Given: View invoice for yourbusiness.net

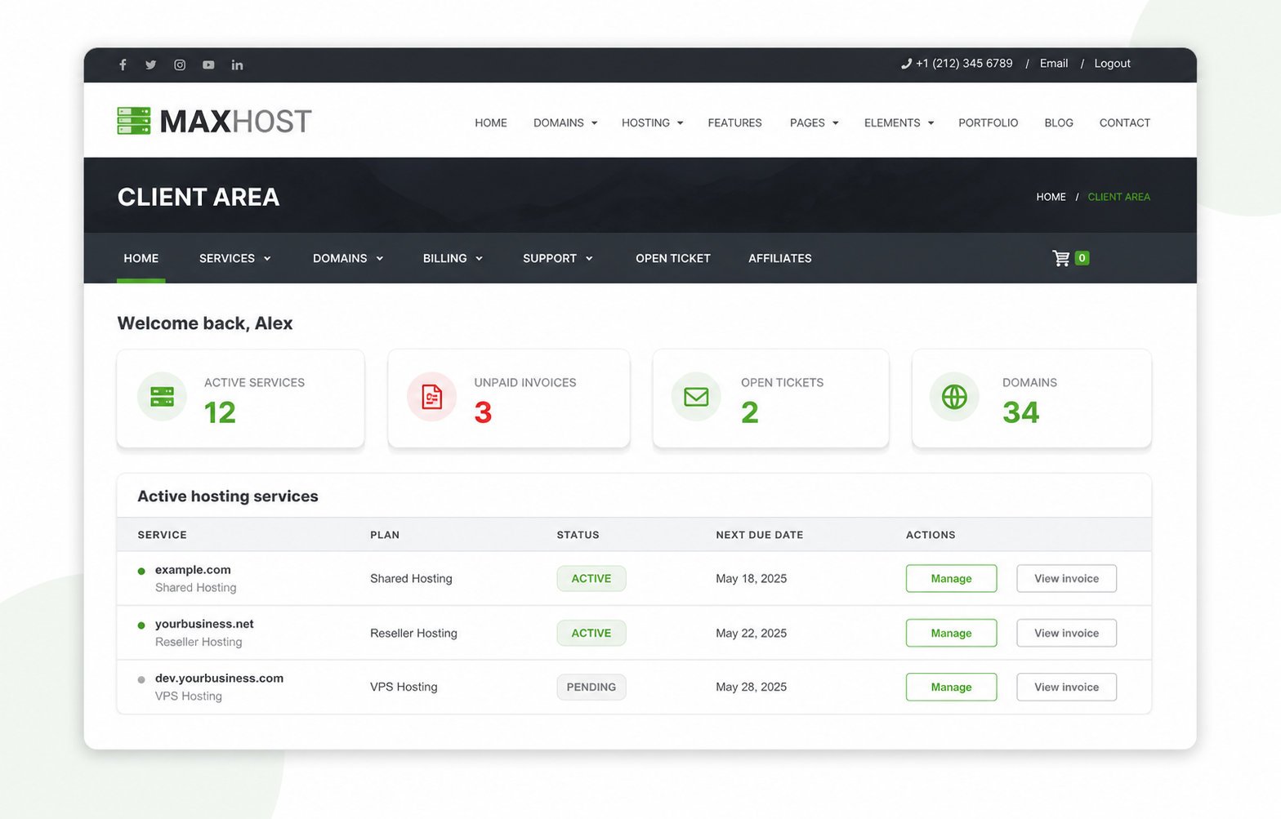Looking at the screenshot, I should click(x=1066, y=633).
